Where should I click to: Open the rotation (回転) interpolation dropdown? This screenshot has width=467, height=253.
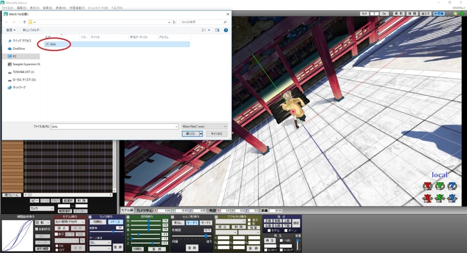click(x=42, y=222)
